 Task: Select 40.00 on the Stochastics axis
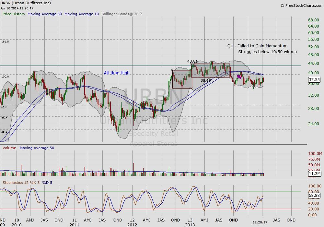(x=313, y=203)
